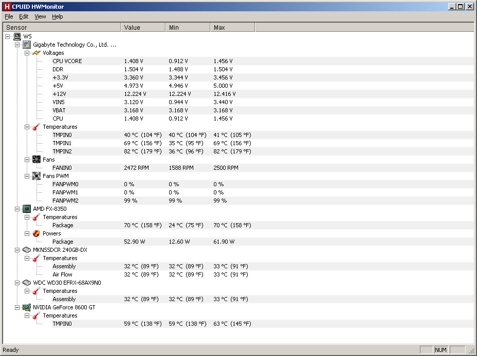477x356 pixels.
Task: Select the DDR voltage row
Action: (x=263, y=69)
